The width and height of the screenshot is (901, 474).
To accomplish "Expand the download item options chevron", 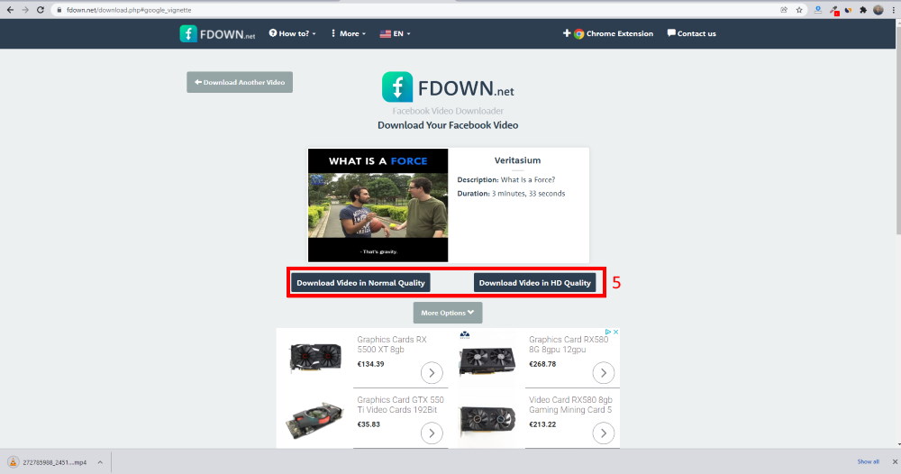I will pyautogui.click(x=100, y=462).
